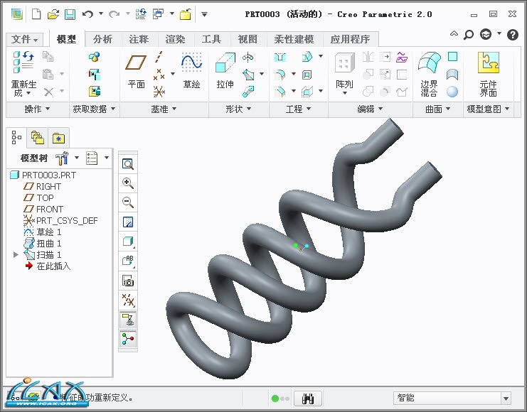Click the Component Interface icon
The height and width of the screenshot is (412, 527).
click(x=489, y=74)
